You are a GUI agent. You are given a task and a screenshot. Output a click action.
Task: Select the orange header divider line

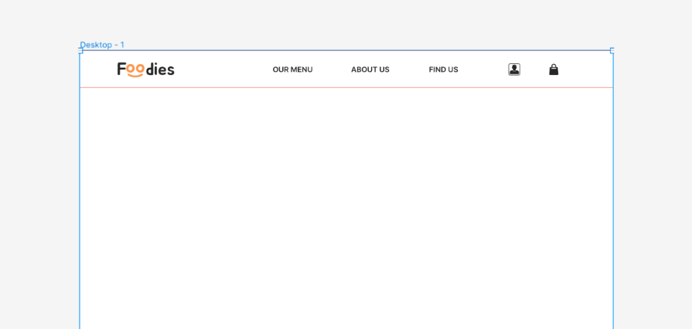click(x=346, y=87)
